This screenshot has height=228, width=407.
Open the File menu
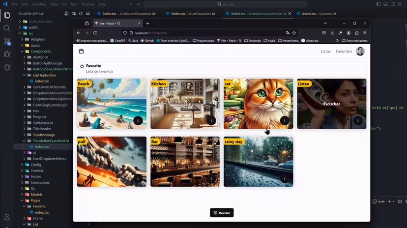coord(15,4)
